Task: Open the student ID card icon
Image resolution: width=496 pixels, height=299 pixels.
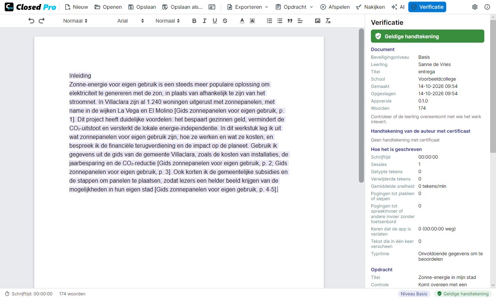Action: click(212, 7)
